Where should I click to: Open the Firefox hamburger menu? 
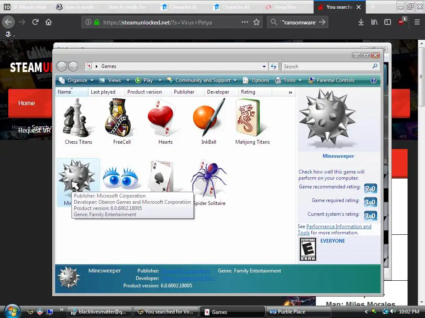[x=417, y=22]
